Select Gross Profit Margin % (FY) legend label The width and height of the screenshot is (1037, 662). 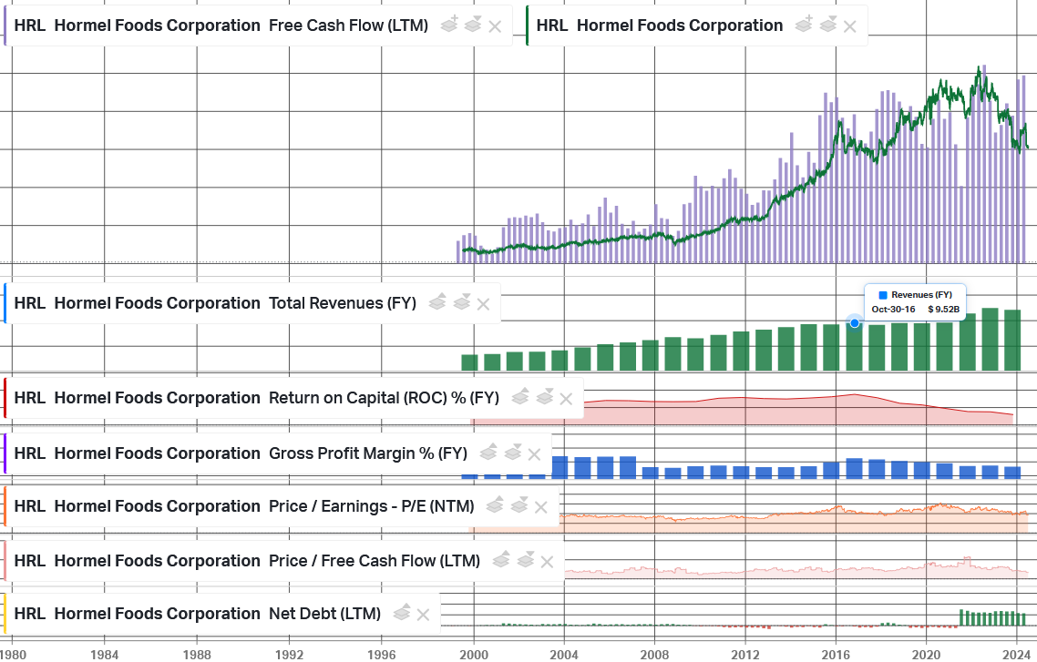coord(241,453)
